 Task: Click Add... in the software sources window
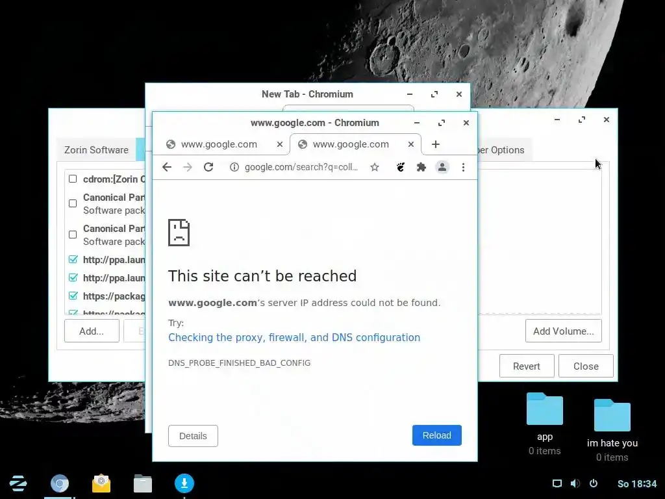point(92,331)
